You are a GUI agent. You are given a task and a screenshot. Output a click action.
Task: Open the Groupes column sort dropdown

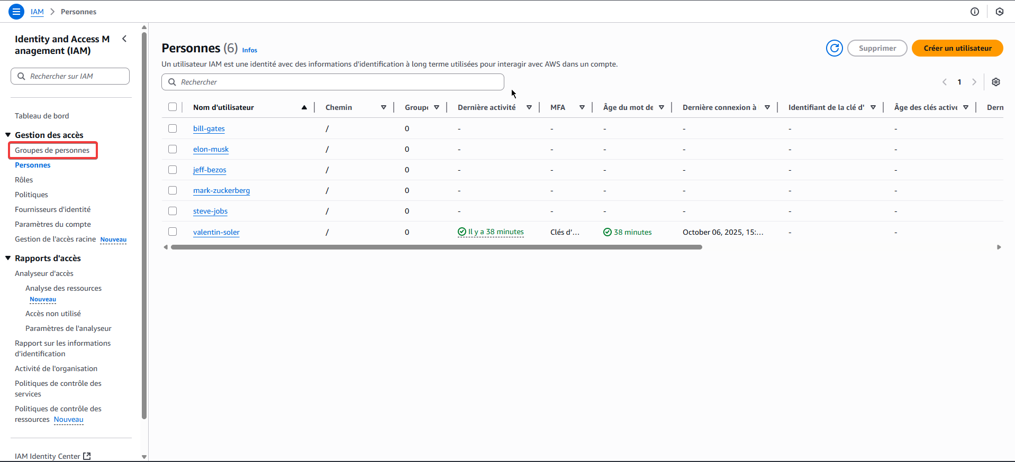click(x=437, y=107)
